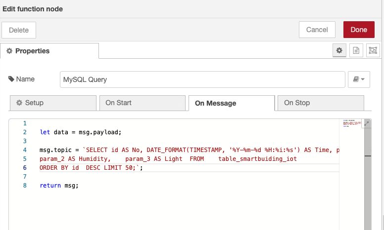Click the 'ORDER BY id DESC LIMIT 50' line
Screen dimensions: 384x230
click(91, 168)
